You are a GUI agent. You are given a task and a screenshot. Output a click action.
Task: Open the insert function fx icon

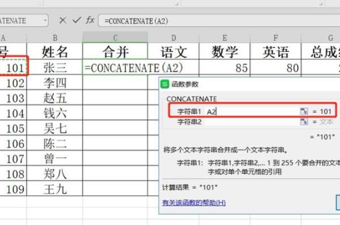click(x=90, y=20)
